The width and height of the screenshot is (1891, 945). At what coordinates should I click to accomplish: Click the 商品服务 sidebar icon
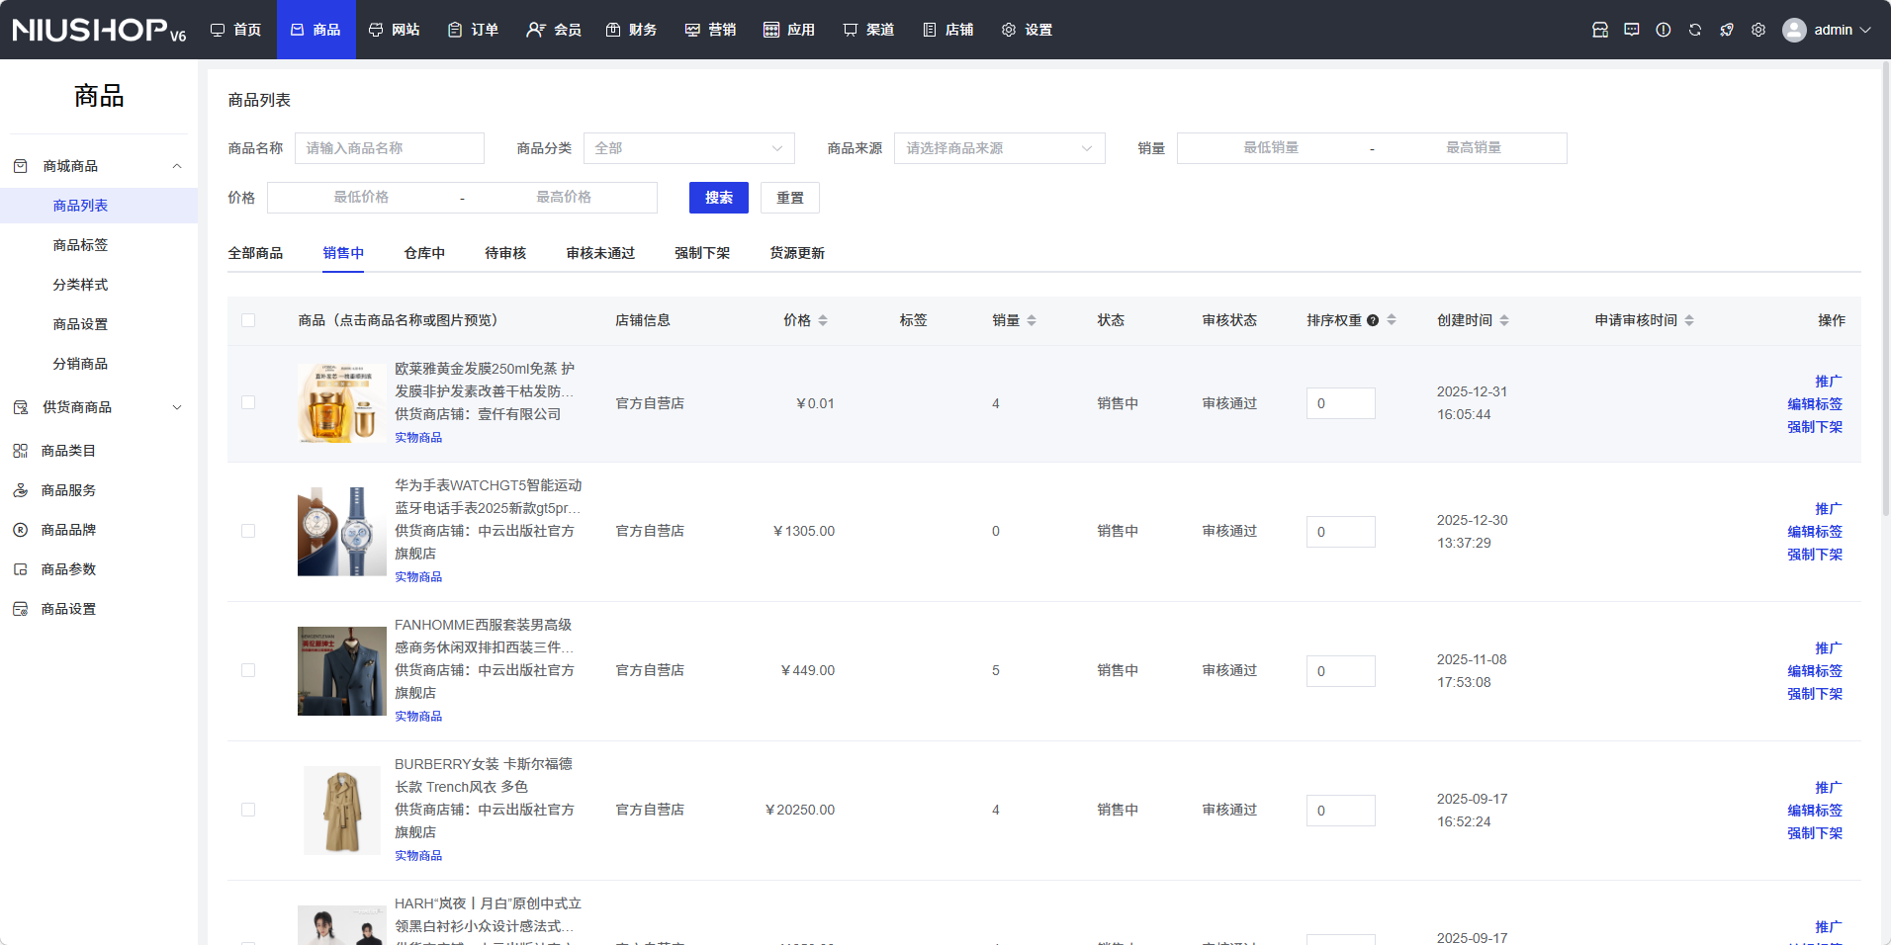click(x=20, y=490)
